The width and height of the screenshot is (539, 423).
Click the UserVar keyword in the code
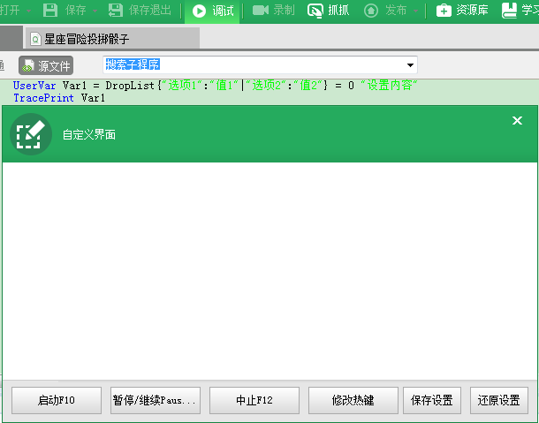(34, 86)
